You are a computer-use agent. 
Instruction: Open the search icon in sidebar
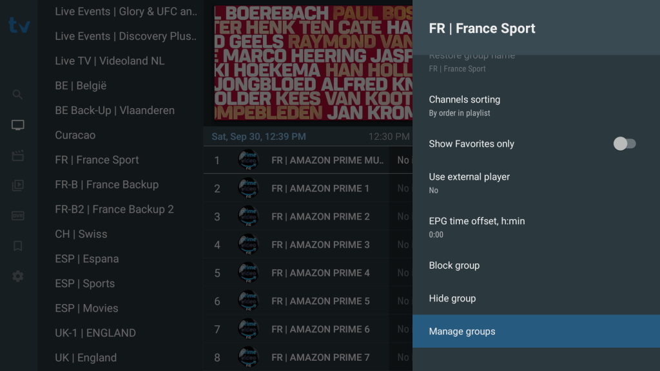(x=18, y=95)
